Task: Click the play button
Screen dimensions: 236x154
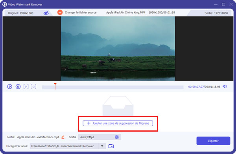Action: point(9,86)
